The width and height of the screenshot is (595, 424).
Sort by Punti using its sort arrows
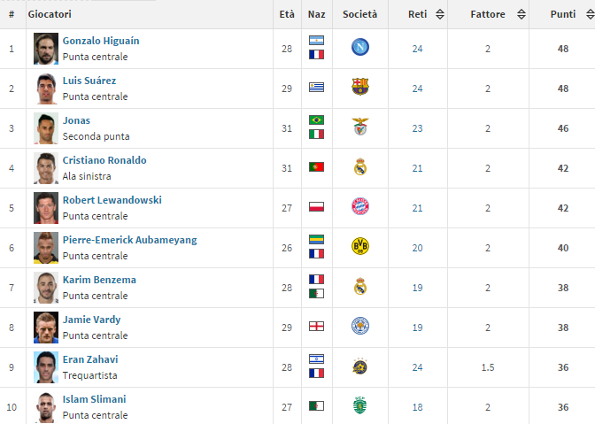click(590, 14)
